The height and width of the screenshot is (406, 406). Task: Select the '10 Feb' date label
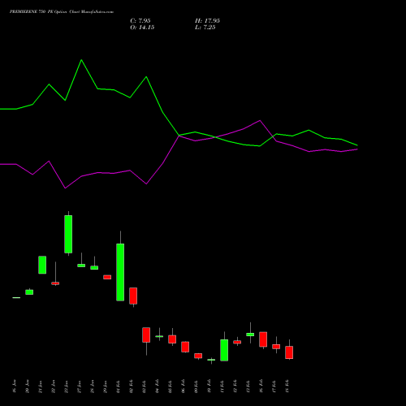click(x=209, y=387)
